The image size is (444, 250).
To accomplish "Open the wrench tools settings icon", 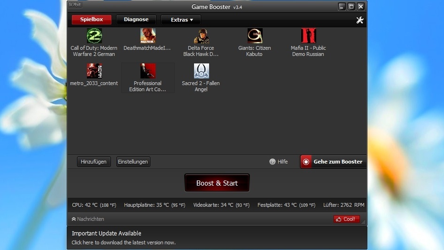I will tap(360, 20).
